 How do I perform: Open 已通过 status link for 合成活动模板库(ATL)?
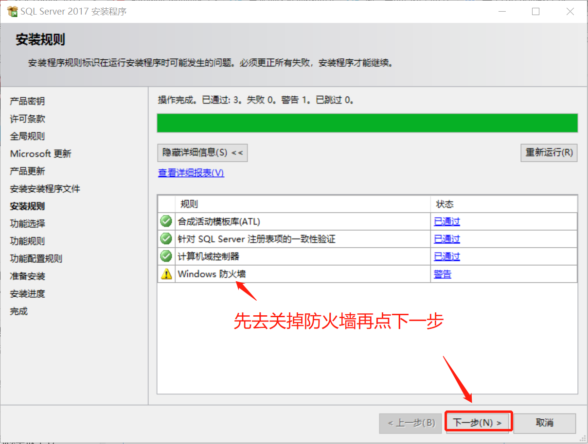point(447,222)
